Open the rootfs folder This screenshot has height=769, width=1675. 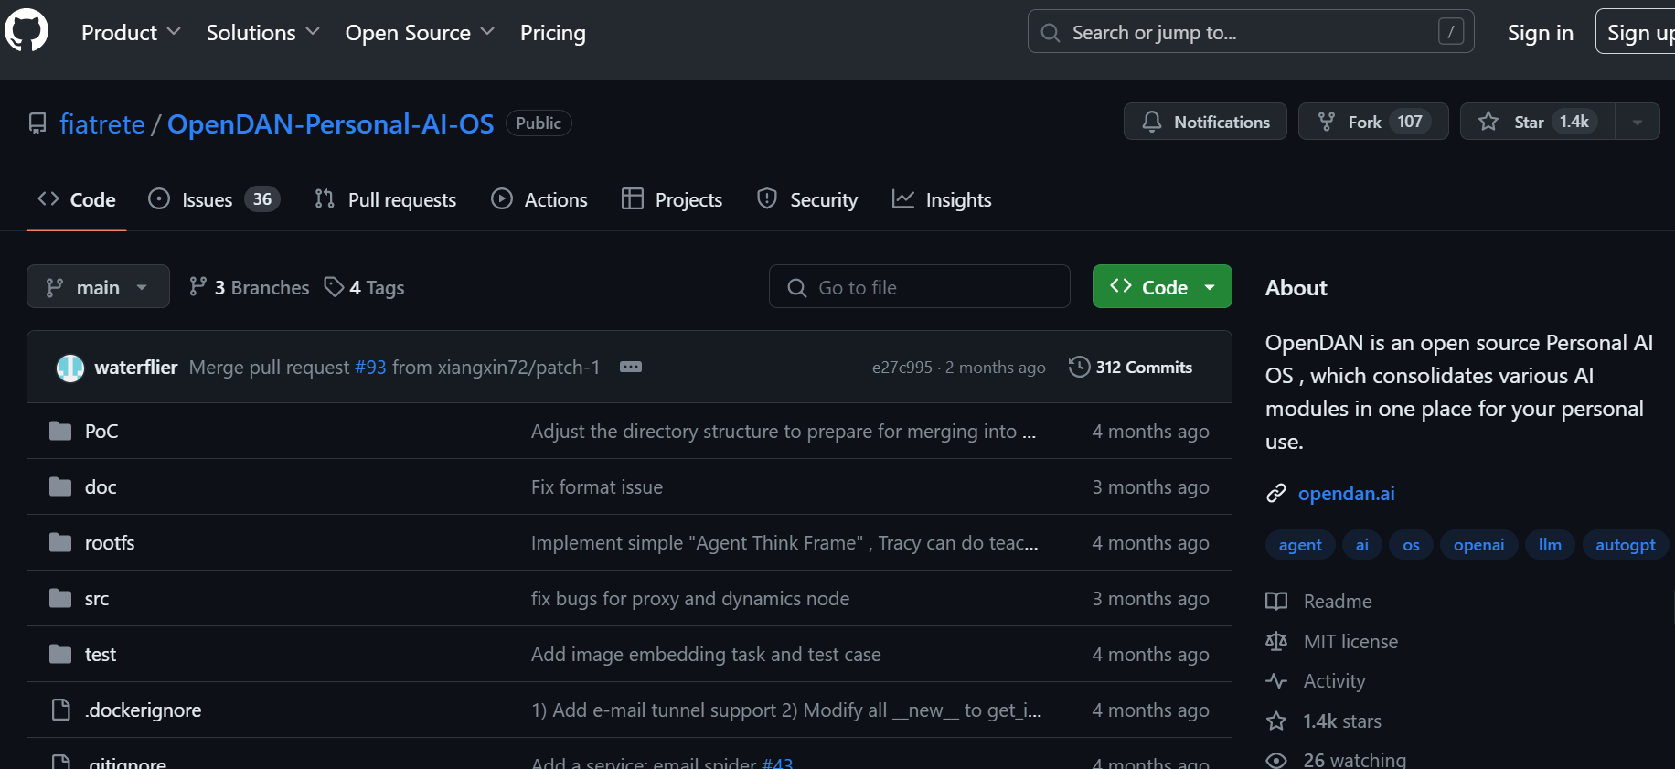[110, 542]
